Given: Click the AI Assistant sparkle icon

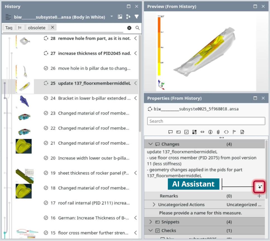Looking at the screenshot, I should (x=259, y=187).
